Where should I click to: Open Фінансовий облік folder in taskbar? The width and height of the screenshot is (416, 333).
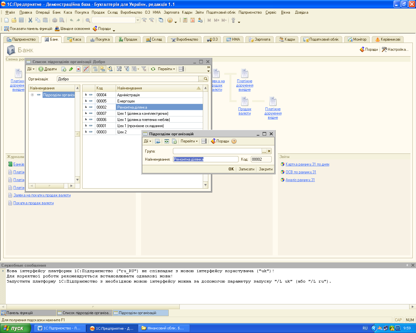164,328
